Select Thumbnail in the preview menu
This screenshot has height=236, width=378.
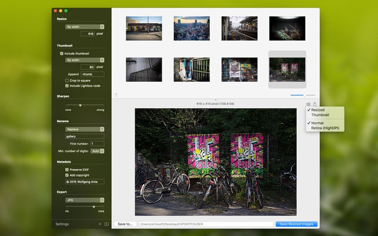320,115
